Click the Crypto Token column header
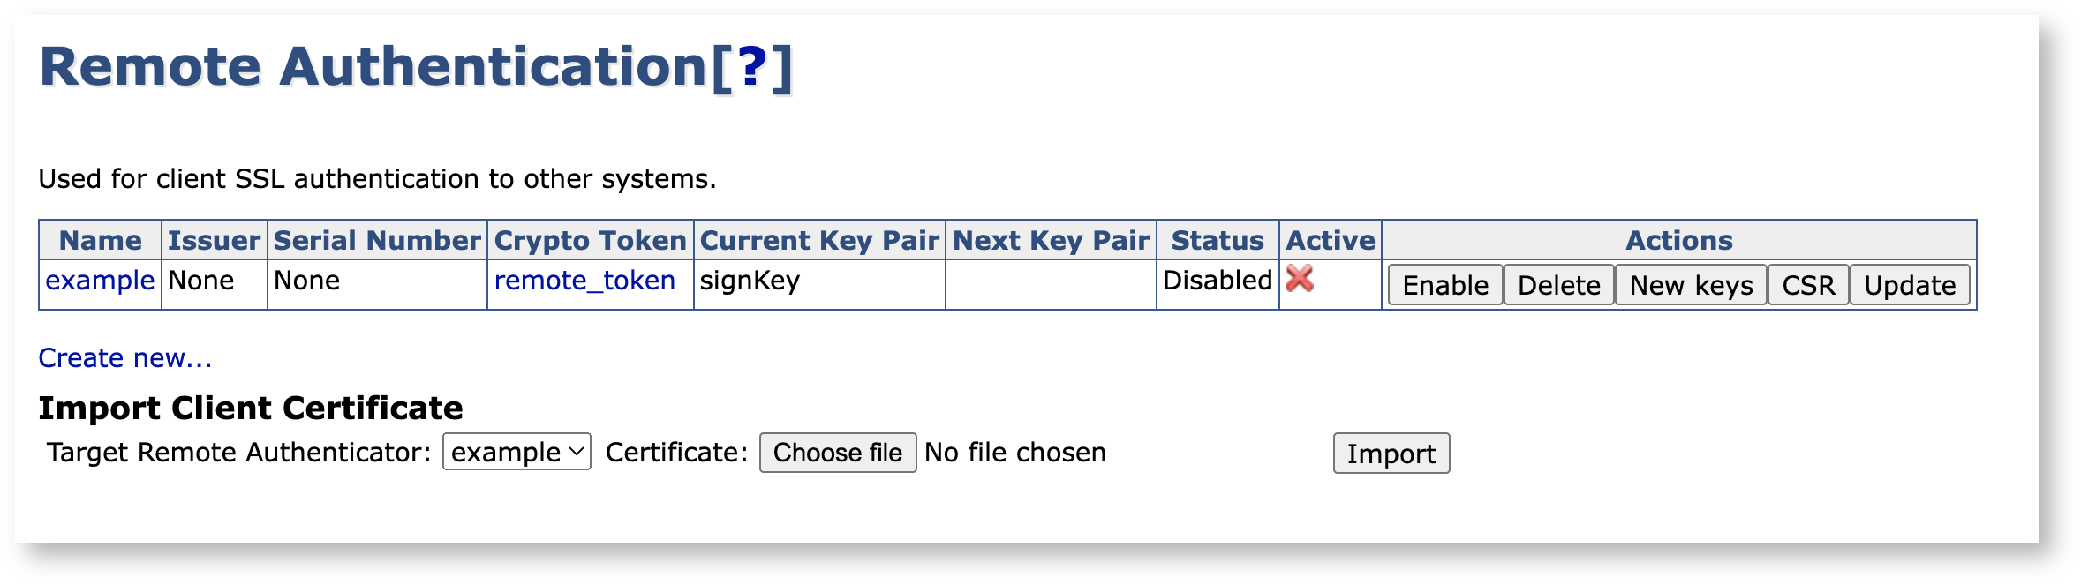2081x585 pixels. click(590, 240)
